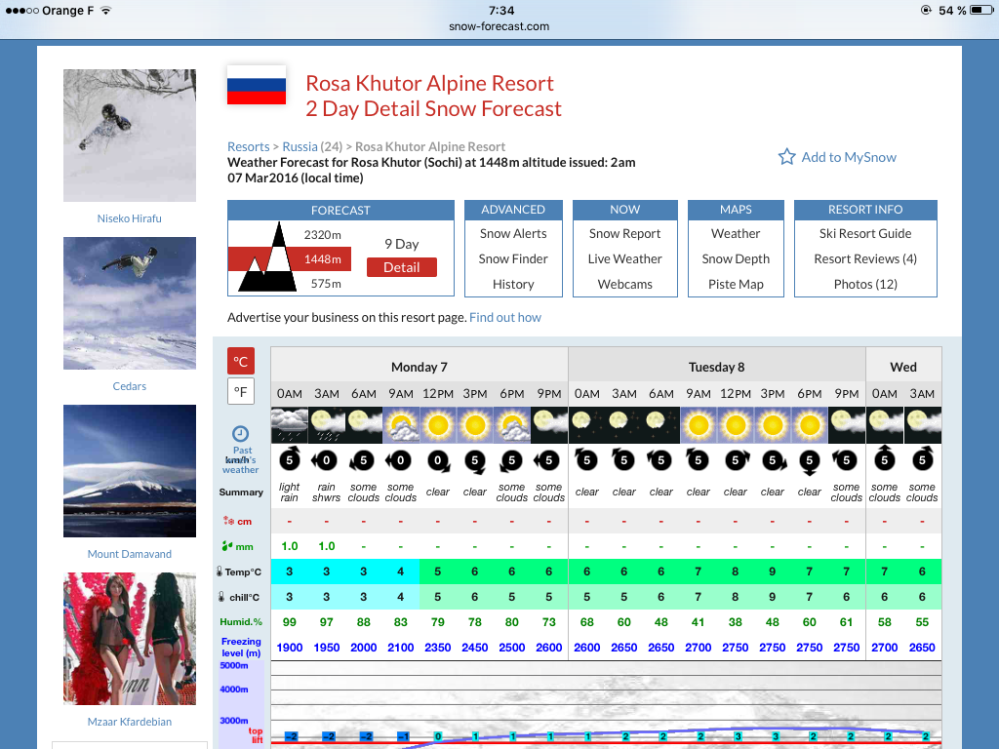Click the red Detail button
The width and height of the screenshot is (999, 749).
401,267
